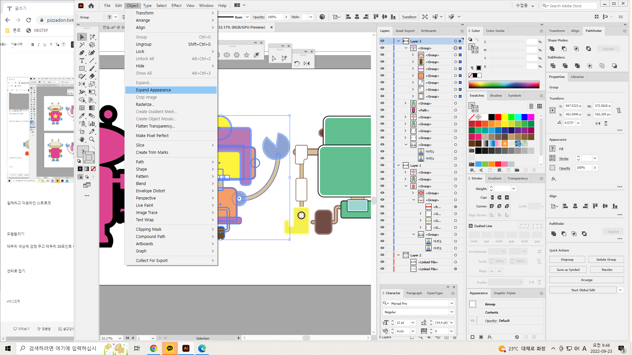
Task: Click flip horizontal icon in Properties
Action: coord(598,123)
